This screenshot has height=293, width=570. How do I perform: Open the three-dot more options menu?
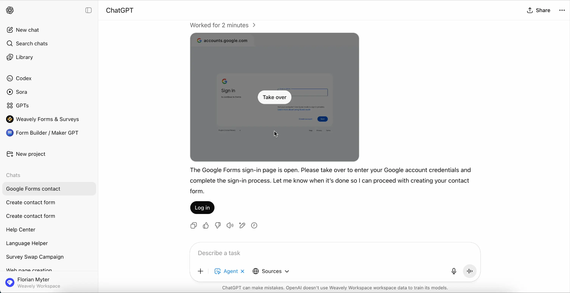[x=562, y=10]
